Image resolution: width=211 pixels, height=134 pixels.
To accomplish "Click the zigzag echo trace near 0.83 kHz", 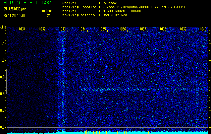I will [144, 89].
